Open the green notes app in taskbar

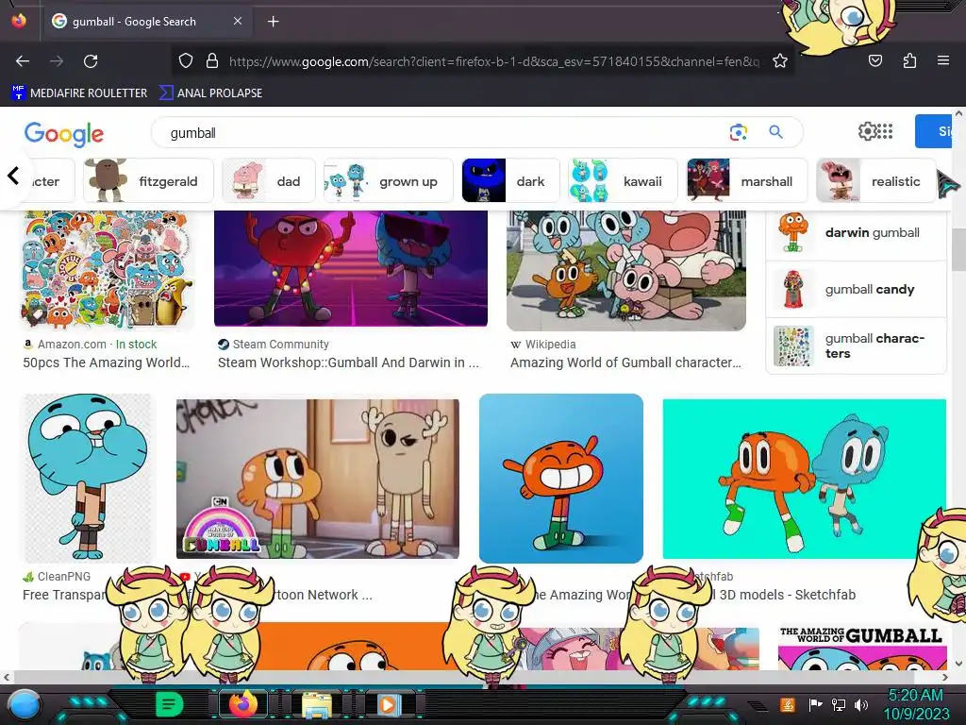click(169, 704)
